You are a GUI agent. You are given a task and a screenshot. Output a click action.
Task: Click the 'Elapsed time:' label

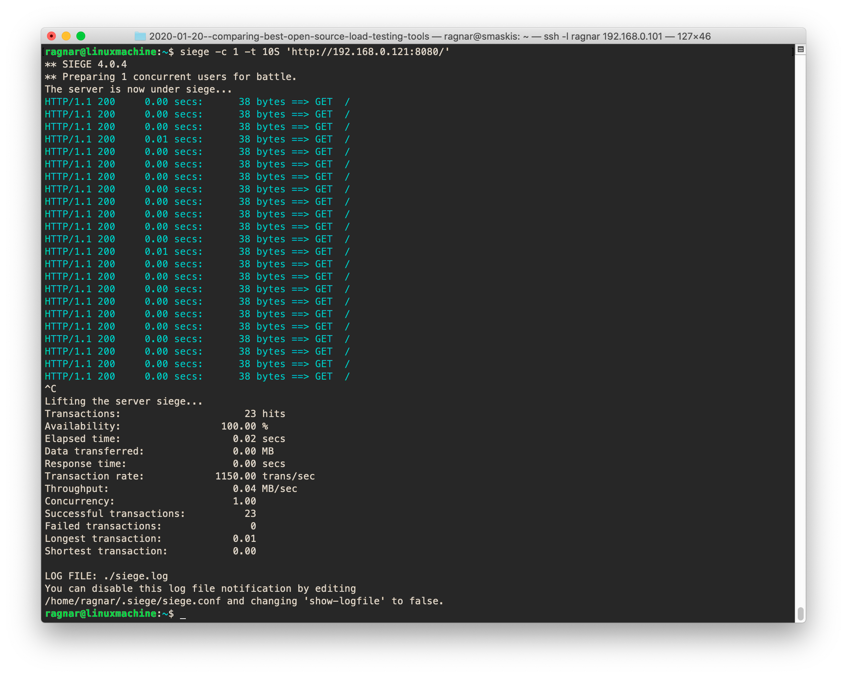tap(83, 439)
